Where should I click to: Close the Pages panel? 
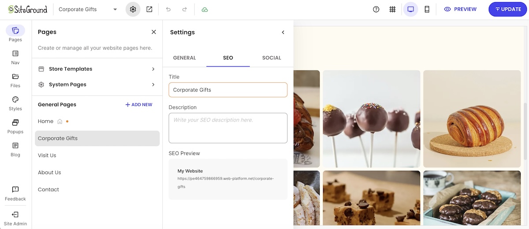pyautogui.click(x=154, y=32)
